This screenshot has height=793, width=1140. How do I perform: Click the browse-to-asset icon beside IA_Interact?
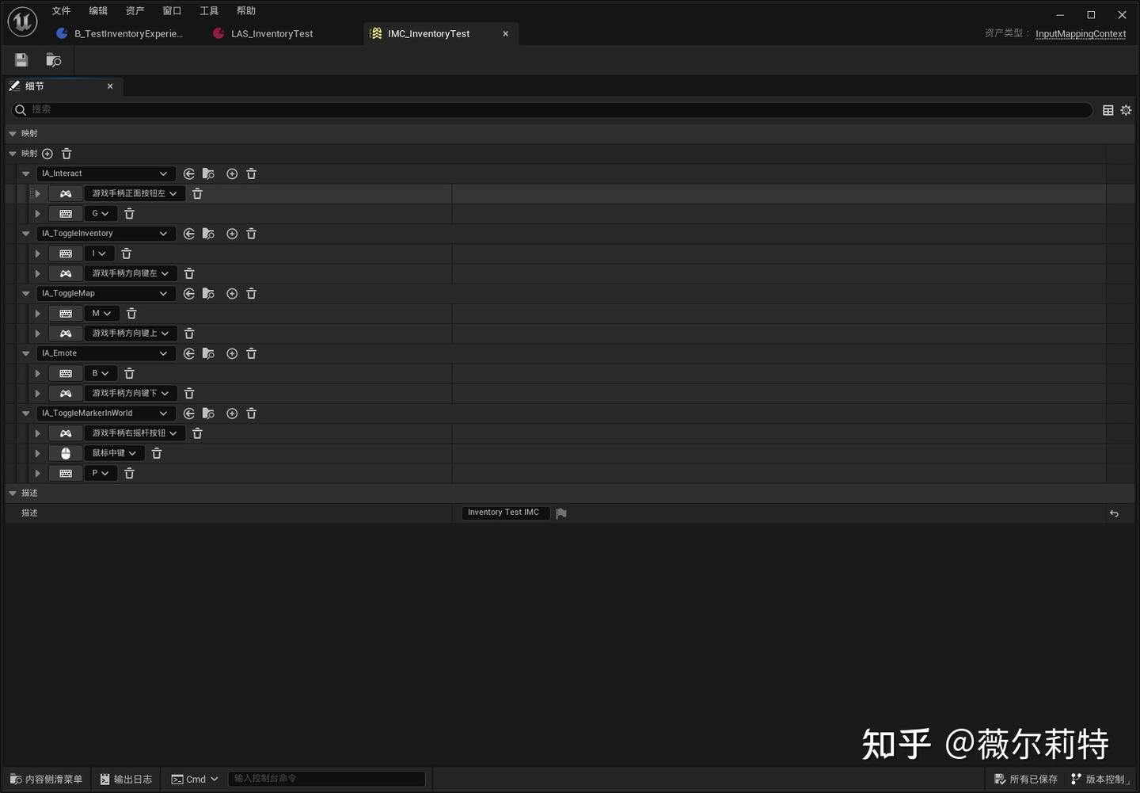click(208, 173)
